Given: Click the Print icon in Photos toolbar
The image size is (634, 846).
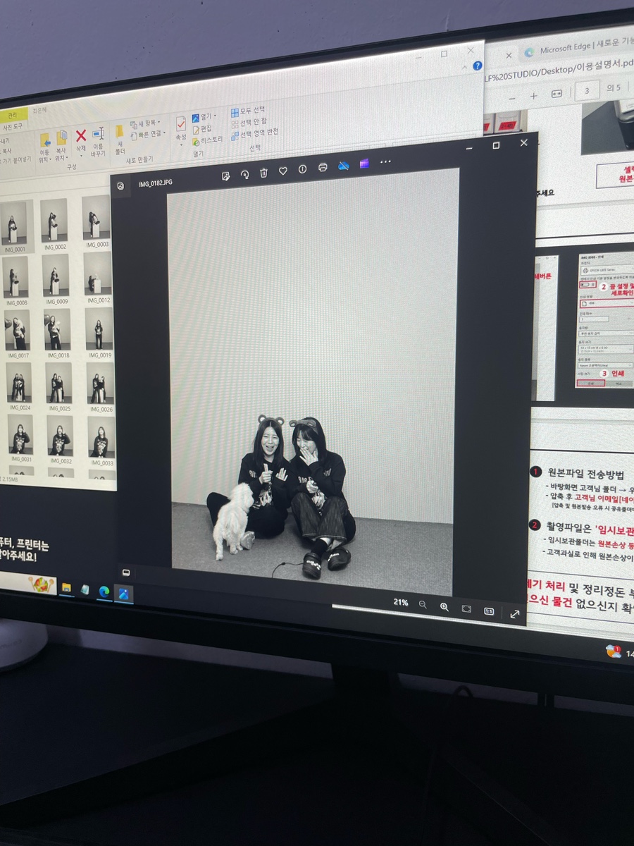Looking at the screenshot, I should (x=323, y=167).
